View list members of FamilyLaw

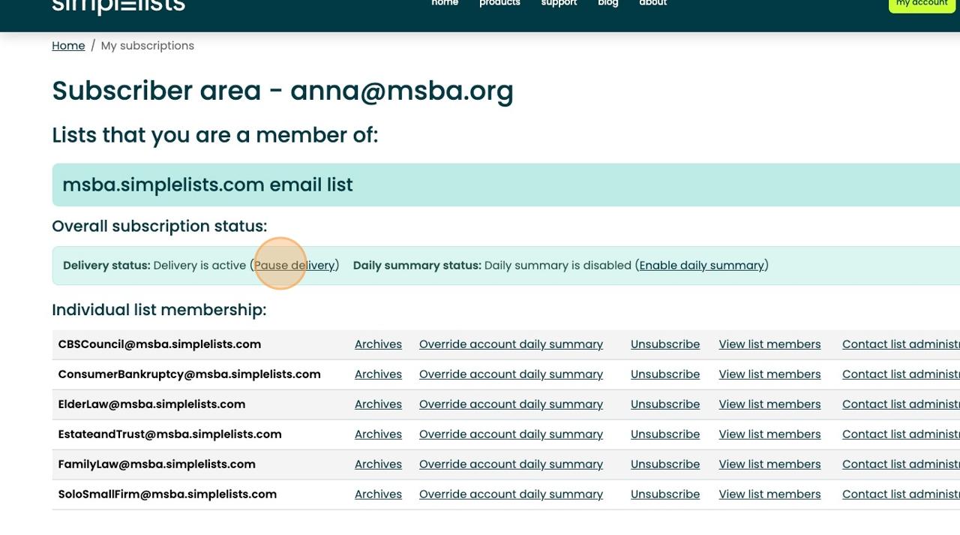769,464
